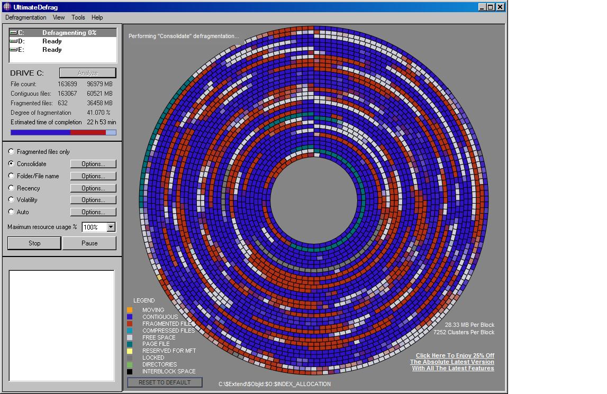
Task: Click the '22 h 53 min' completion estimate
Action: point(102,122)
